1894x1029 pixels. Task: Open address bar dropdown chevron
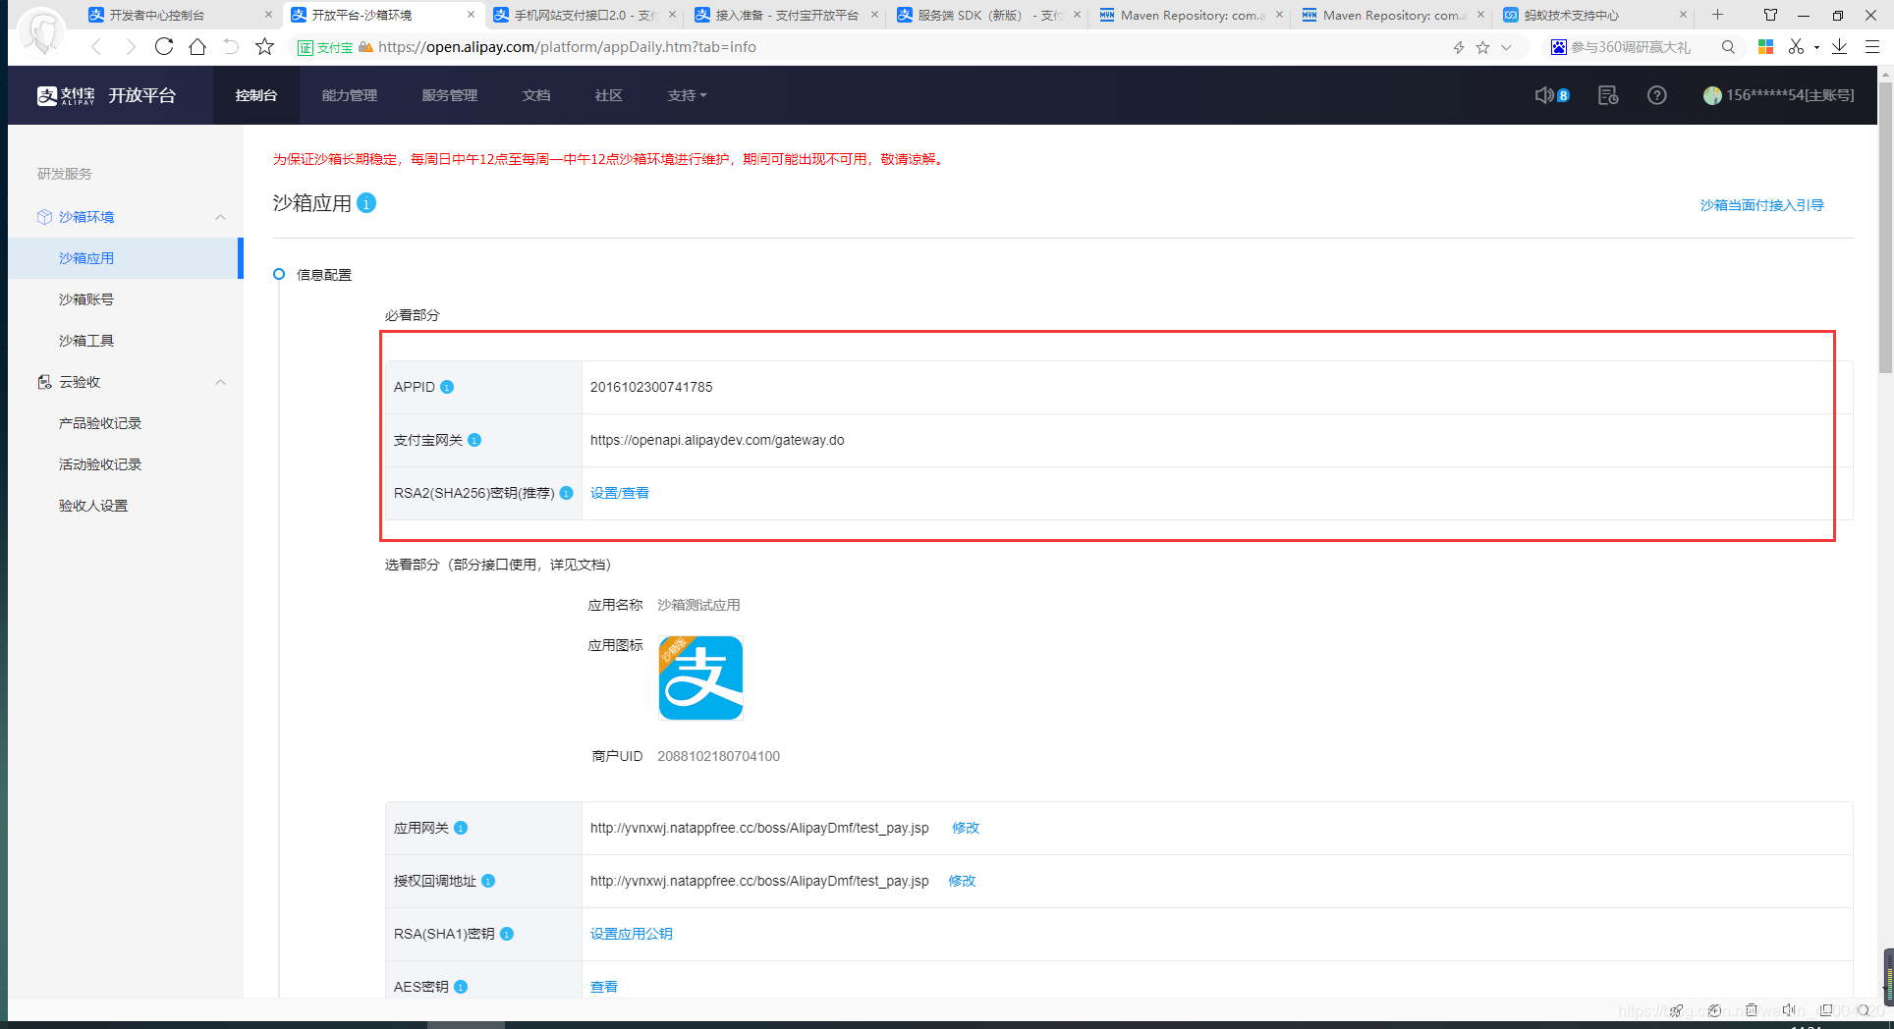(1506, 47)
